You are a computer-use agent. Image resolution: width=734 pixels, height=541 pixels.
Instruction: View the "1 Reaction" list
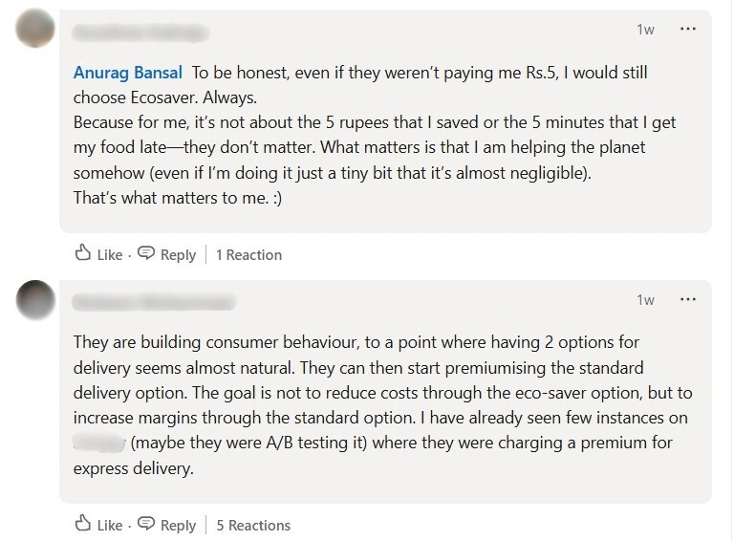coord(248,255)
